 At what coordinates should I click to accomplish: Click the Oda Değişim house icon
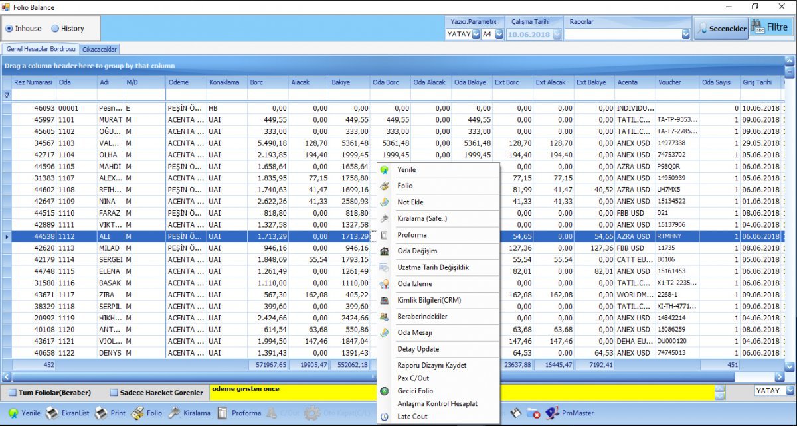point(384,251)
